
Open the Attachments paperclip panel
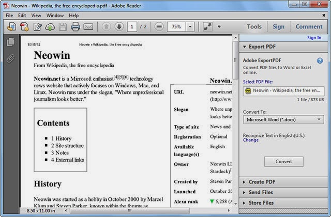(10, 58)
